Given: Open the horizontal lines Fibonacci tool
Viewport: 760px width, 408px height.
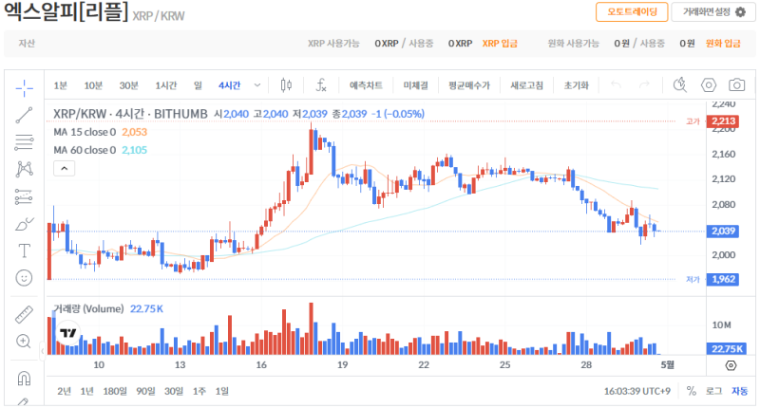Looking at the screenshot, I should point(24,142).
